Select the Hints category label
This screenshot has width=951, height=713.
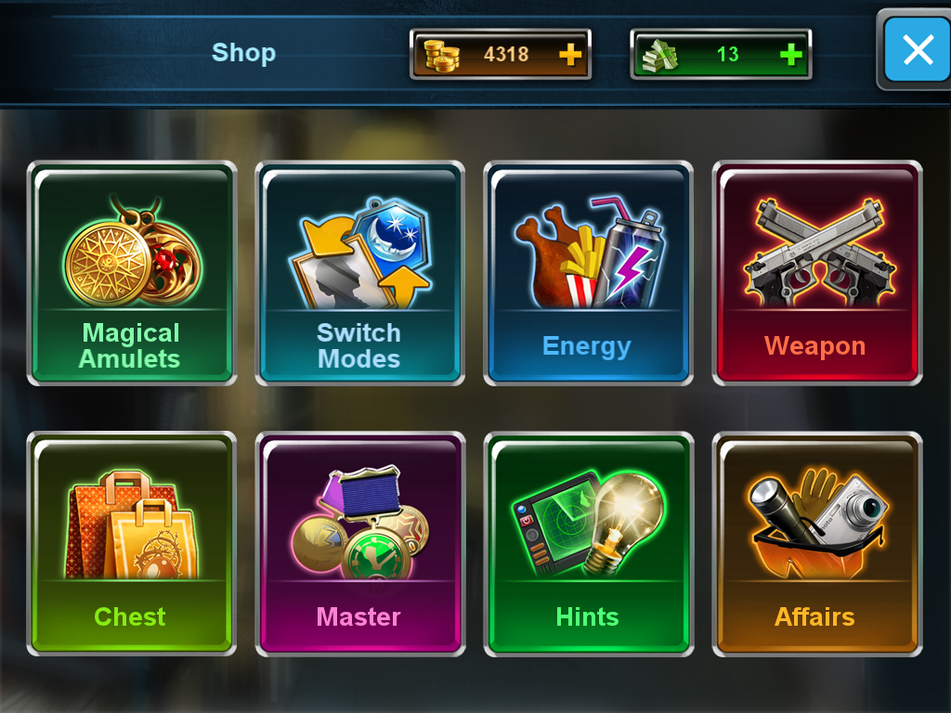point(587,617)
